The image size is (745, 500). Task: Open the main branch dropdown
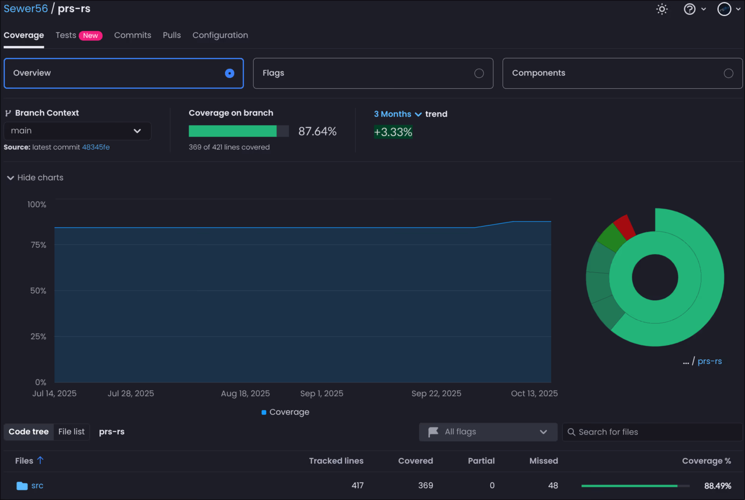137,131
